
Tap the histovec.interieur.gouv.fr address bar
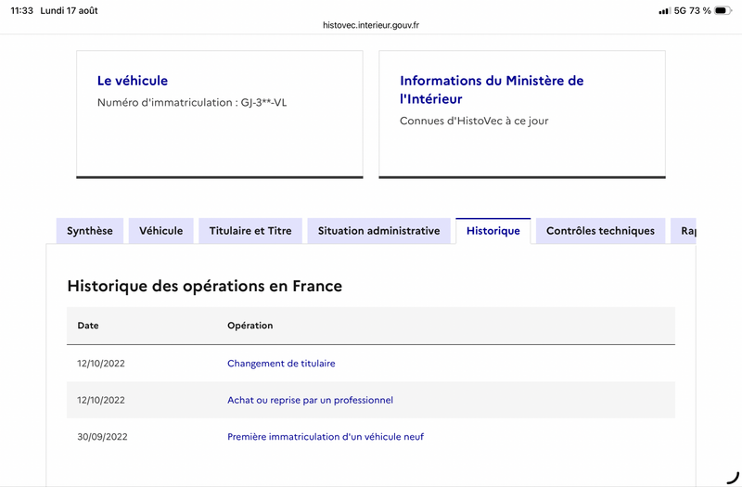(371, 25)
